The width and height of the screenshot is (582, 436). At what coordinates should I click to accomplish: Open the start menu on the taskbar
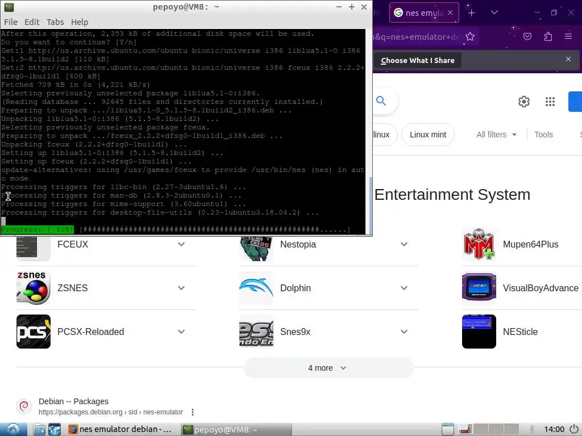pyautogui.click(x=14, y=429)
